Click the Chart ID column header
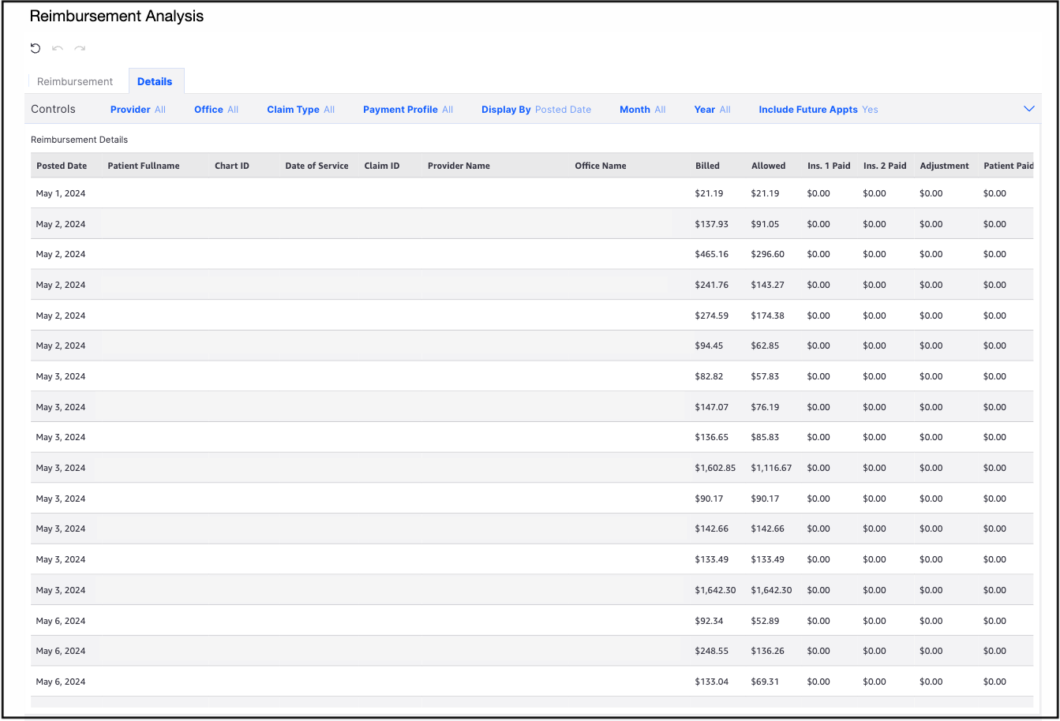Image resolution: width=1060 pixels, height=721 pixels. click(232, 166)
